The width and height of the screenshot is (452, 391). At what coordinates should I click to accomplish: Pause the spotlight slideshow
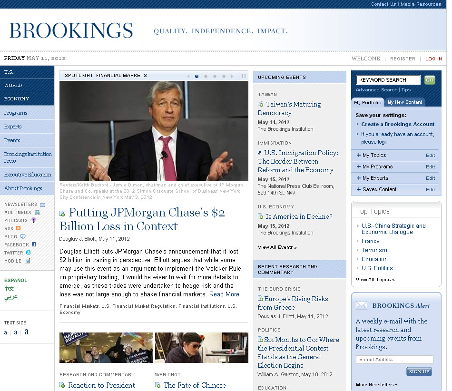click(244, 76)
